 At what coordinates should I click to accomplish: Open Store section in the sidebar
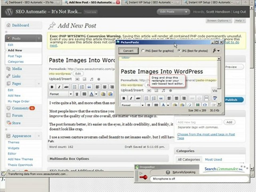coord(16,123)
